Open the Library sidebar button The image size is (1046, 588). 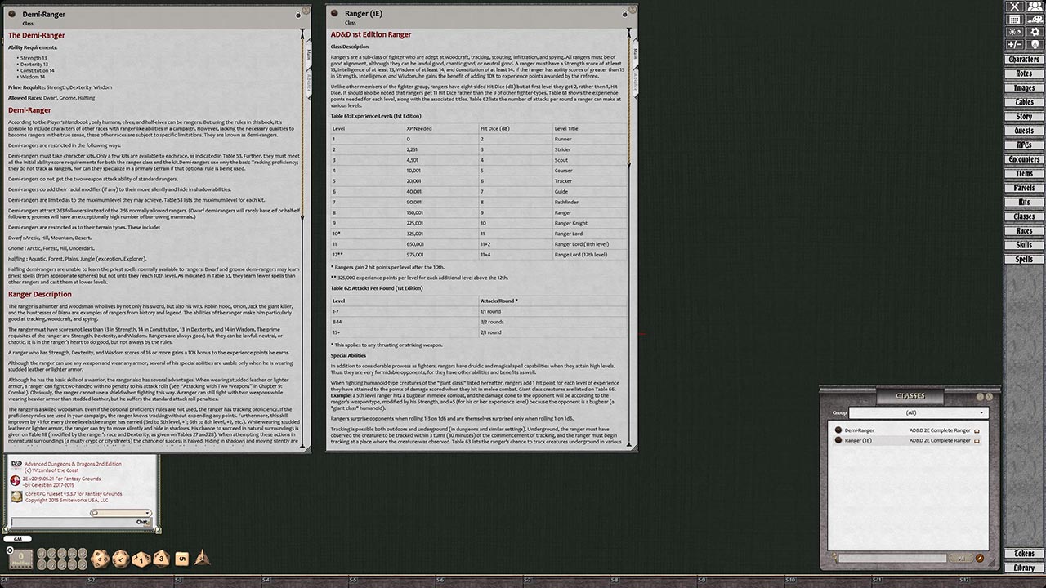click(1025, 568)
